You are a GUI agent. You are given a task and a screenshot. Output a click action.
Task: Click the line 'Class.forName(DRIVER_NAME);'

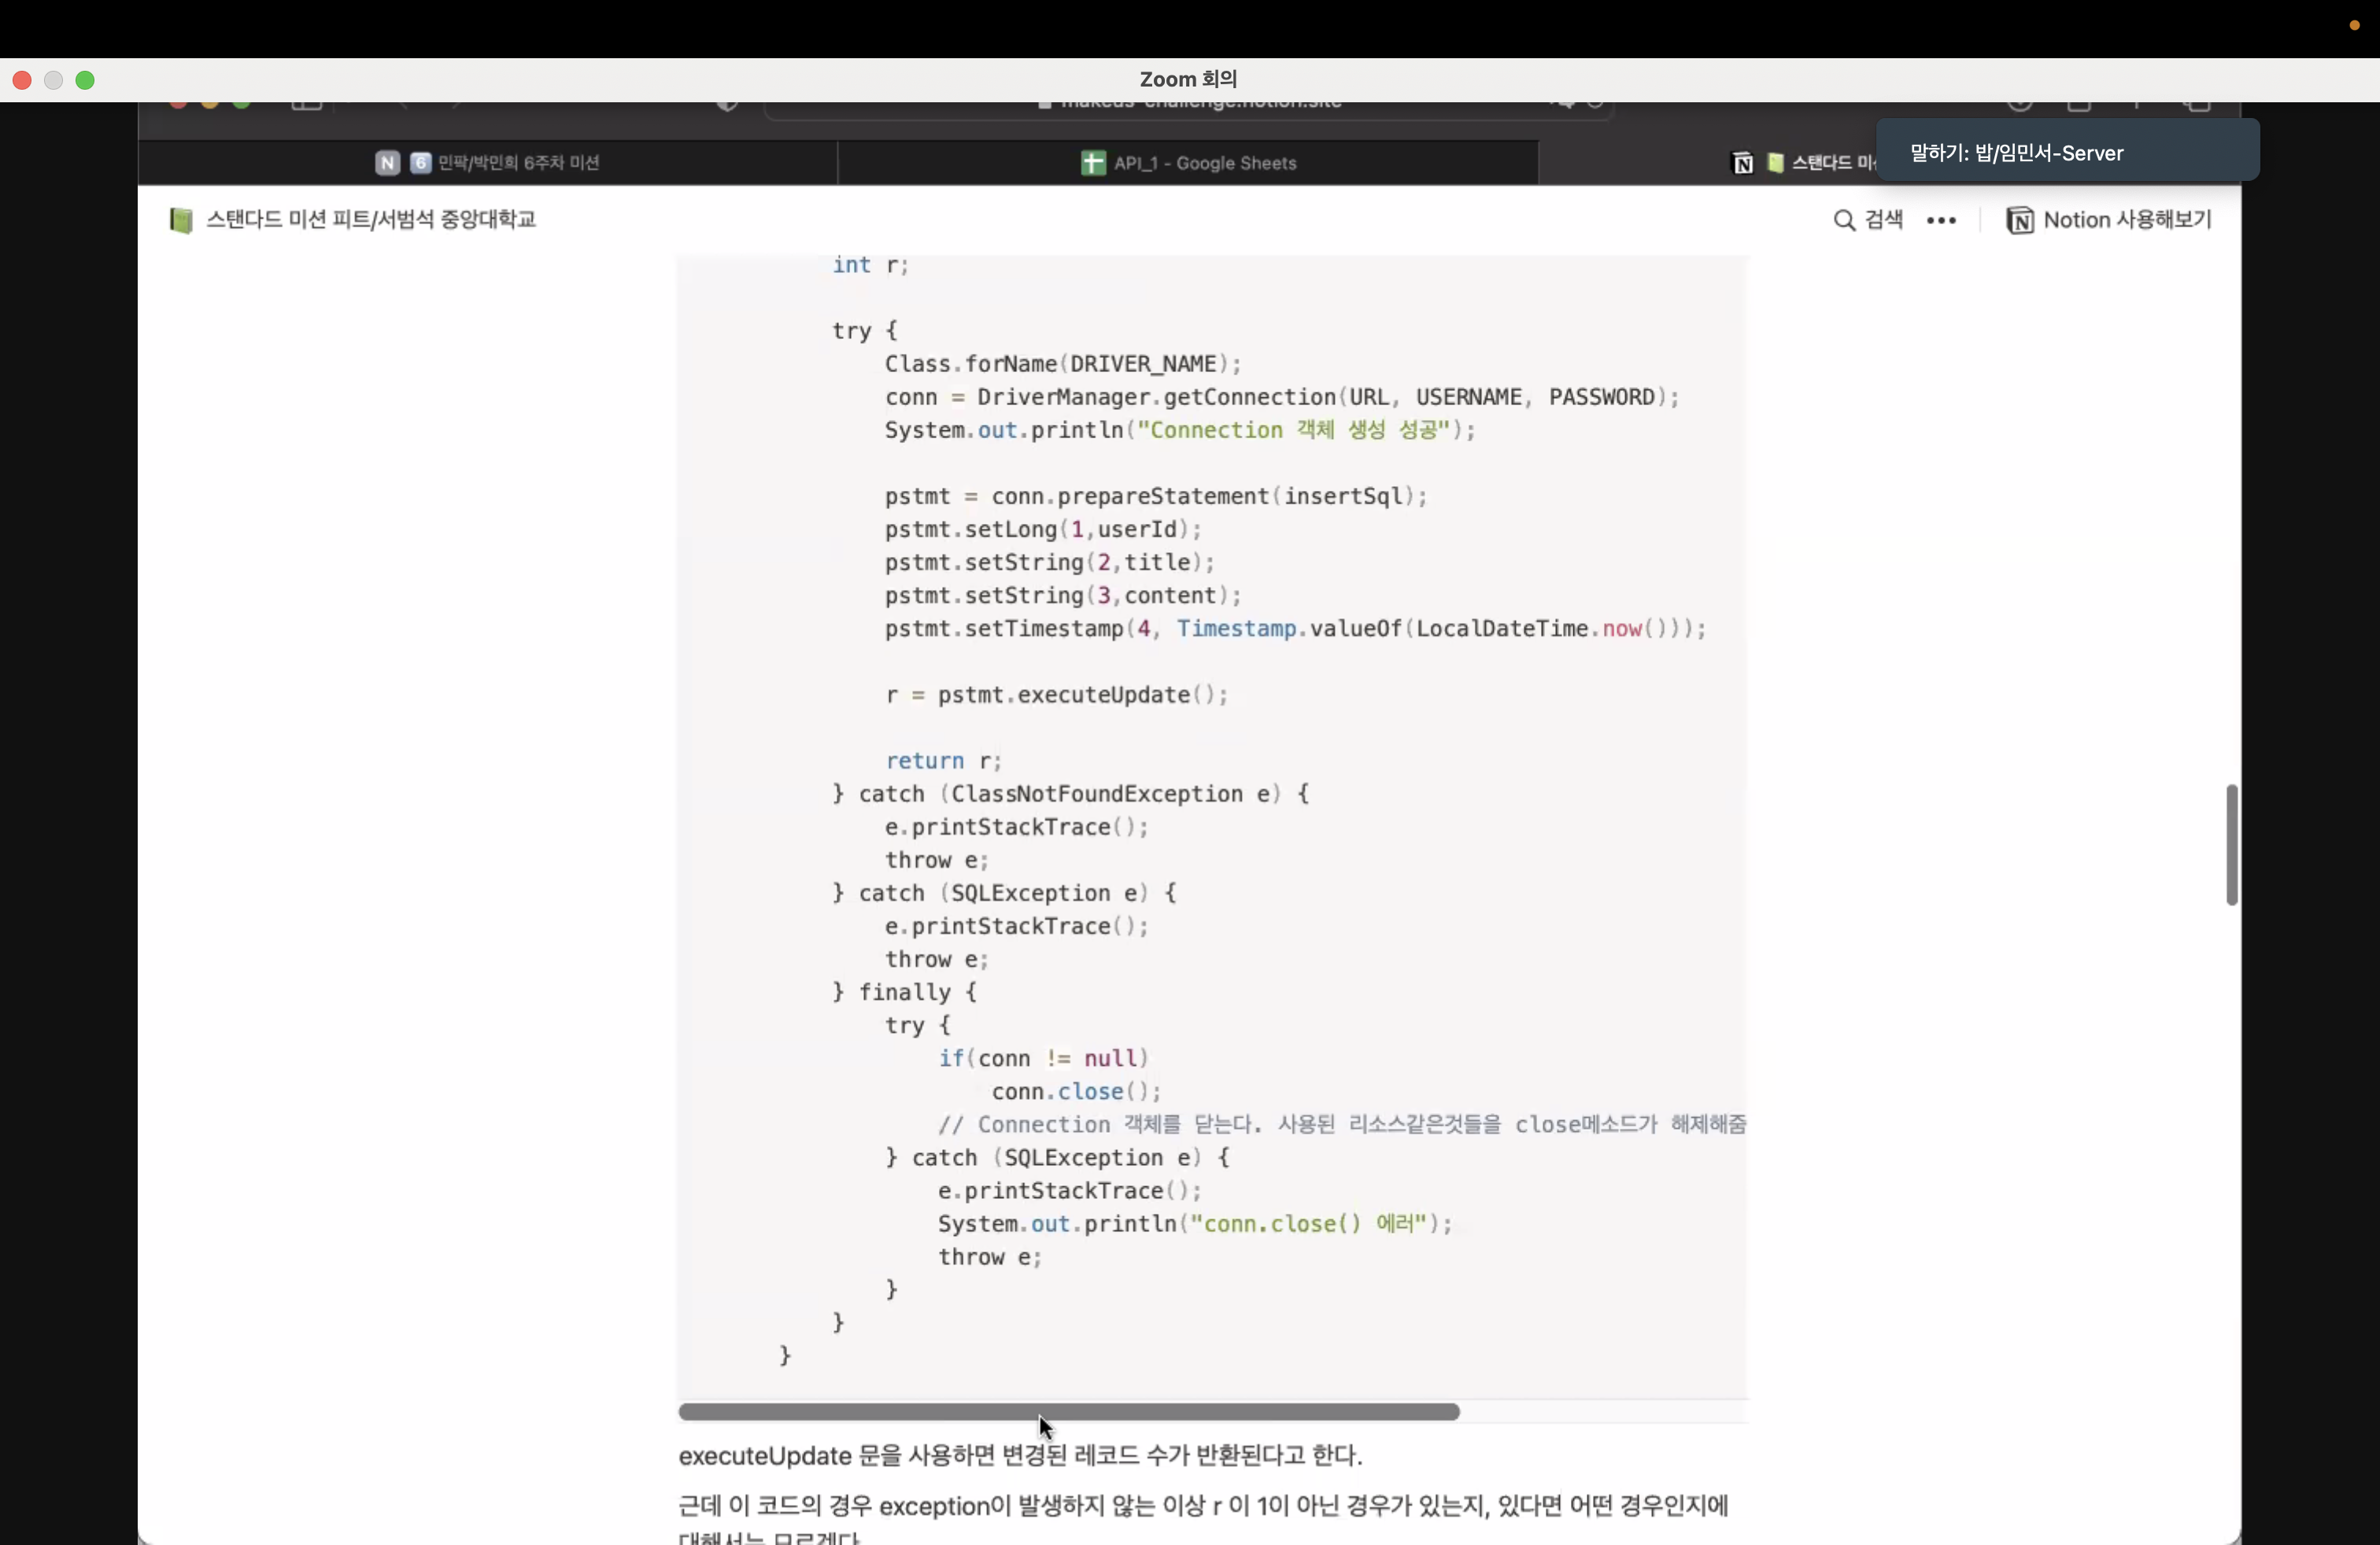[1063, 363]
